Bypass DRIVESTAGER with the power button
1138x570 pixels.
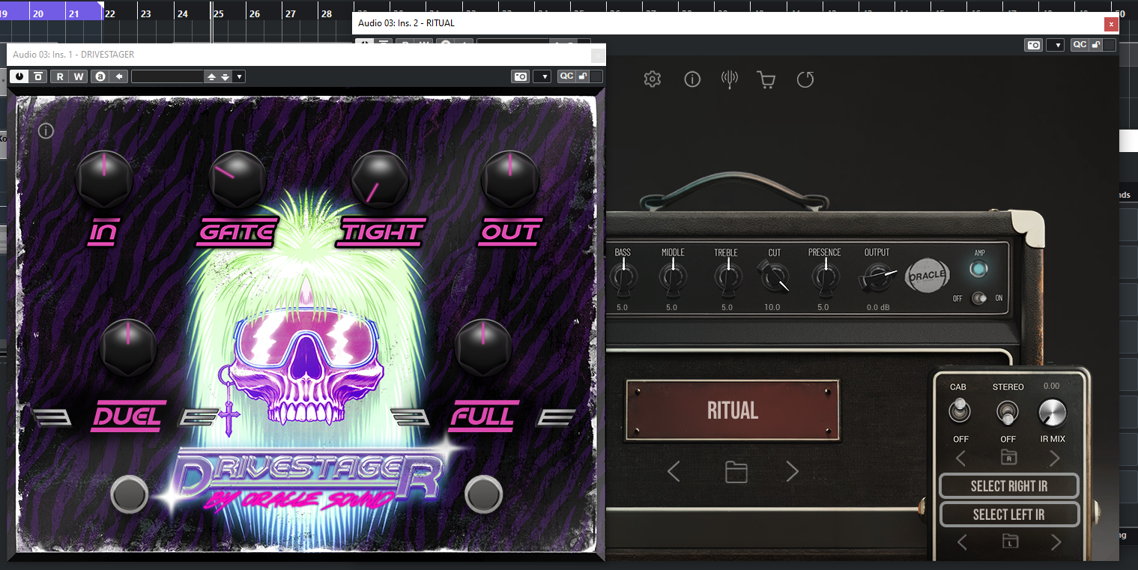[19, 76]
